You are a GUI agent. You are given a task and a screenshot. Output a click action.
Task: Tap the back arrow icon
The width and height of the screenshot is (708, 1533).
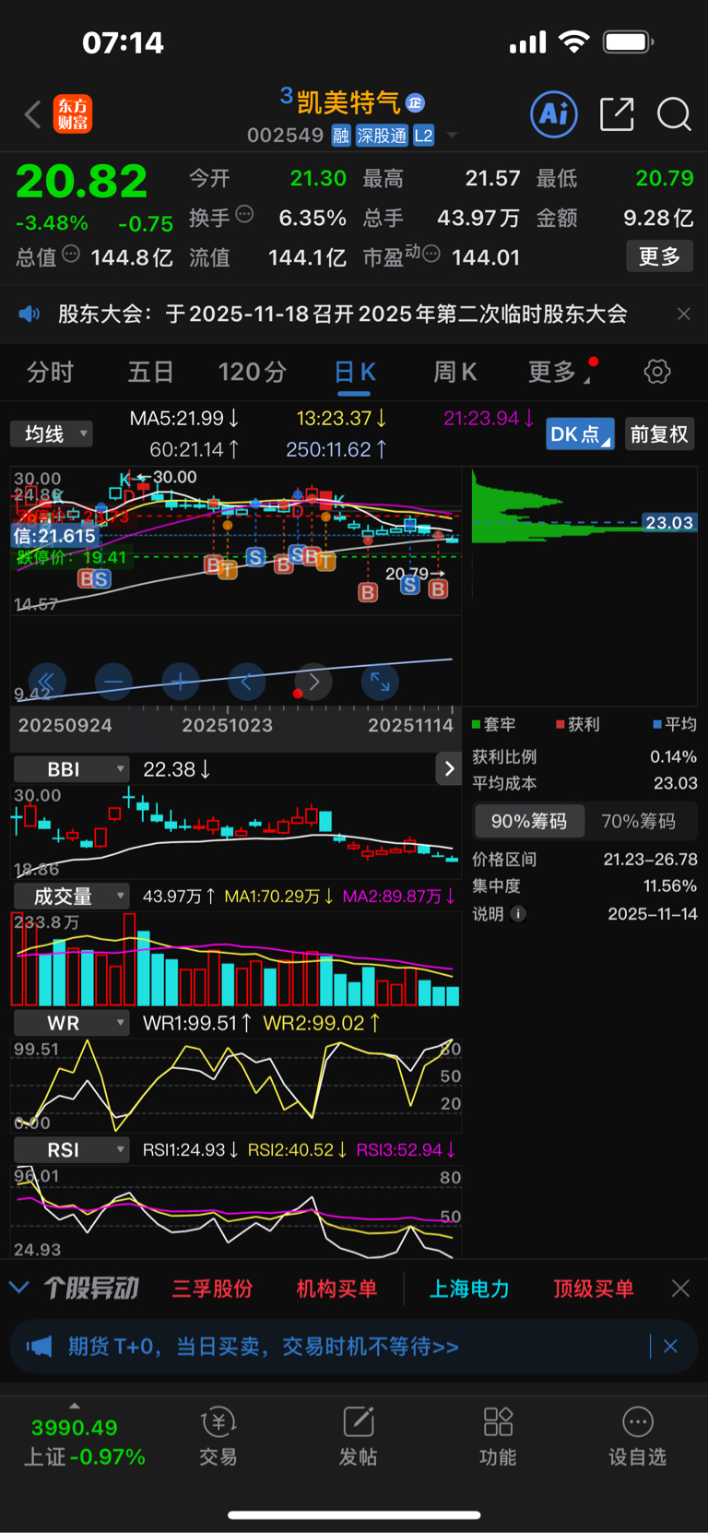pos(32,114)
